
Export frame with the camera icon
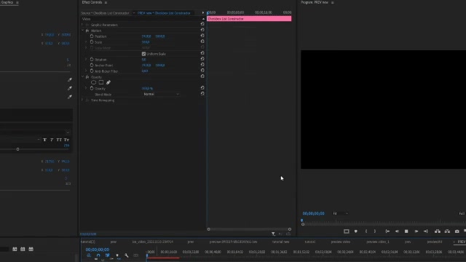457,231
